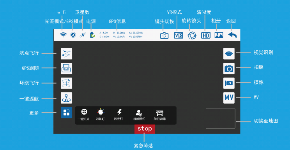The height and width of the screenshot is (150, 290).
Task: Start orbit flight (环绕飞行) mode
Action: click(66, 83)
